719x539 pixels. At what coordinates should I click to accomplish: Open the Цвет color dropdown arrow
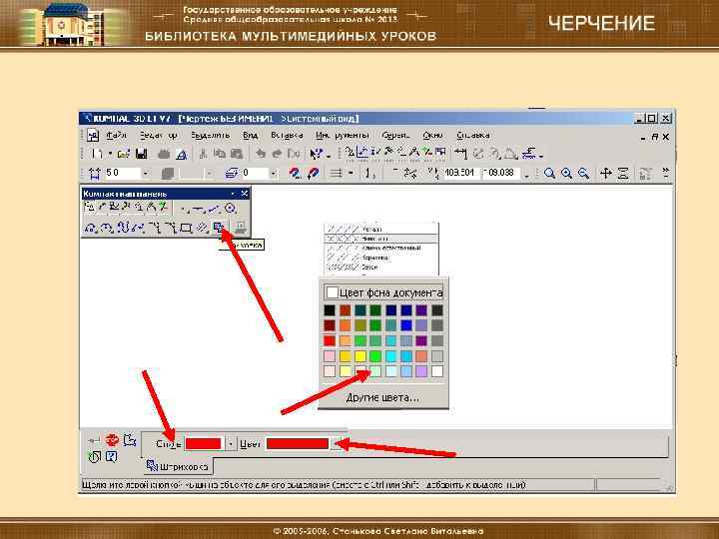336,443
